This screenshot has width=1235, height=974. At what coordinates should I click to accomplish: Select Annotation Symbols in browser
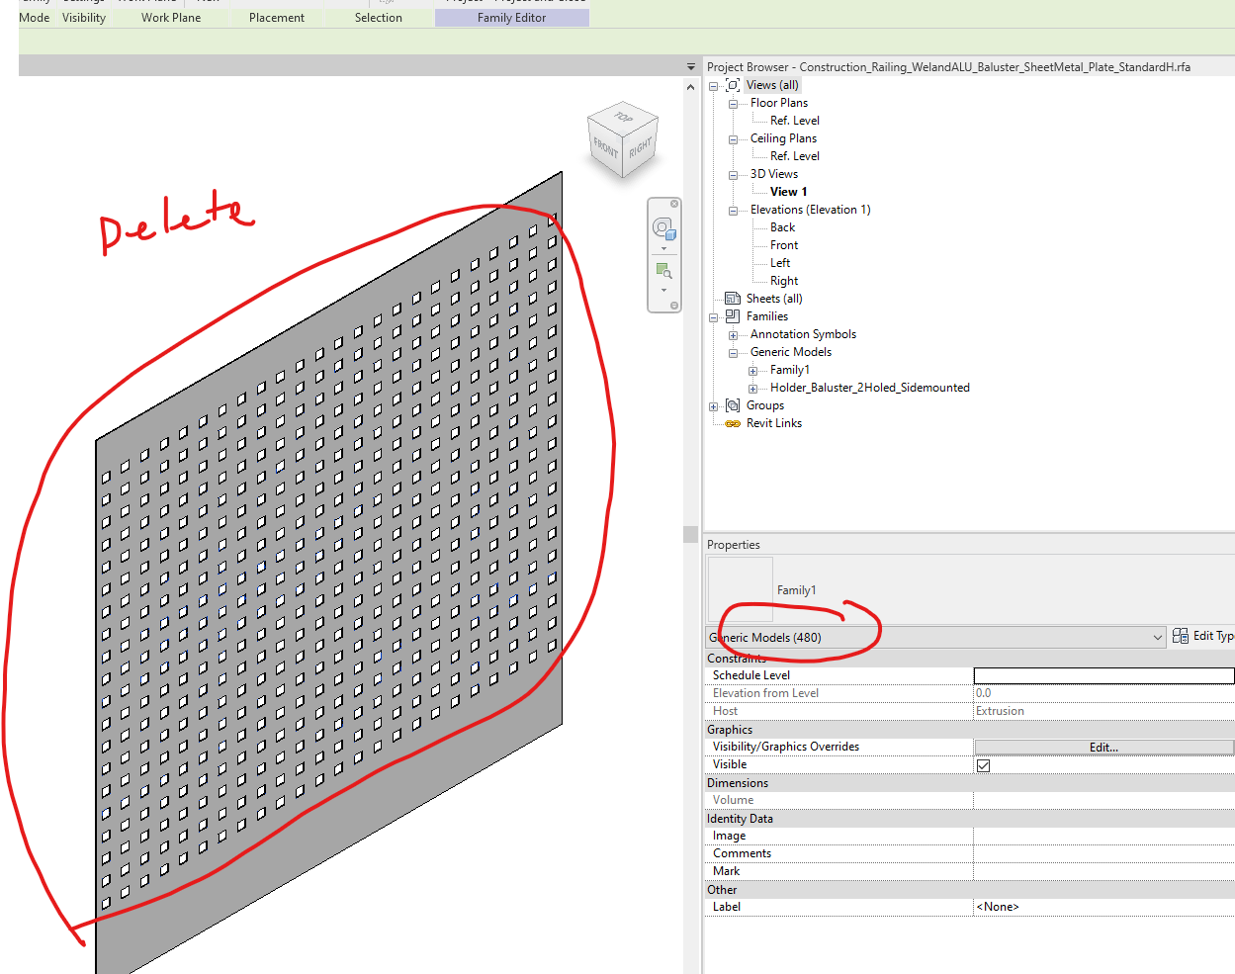(803, 334)
